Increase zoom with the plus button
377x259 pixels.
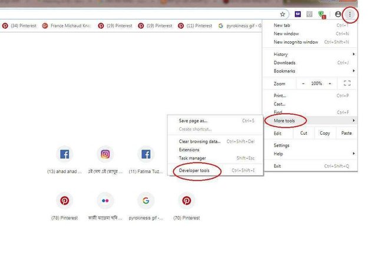(x=330, y=84)
